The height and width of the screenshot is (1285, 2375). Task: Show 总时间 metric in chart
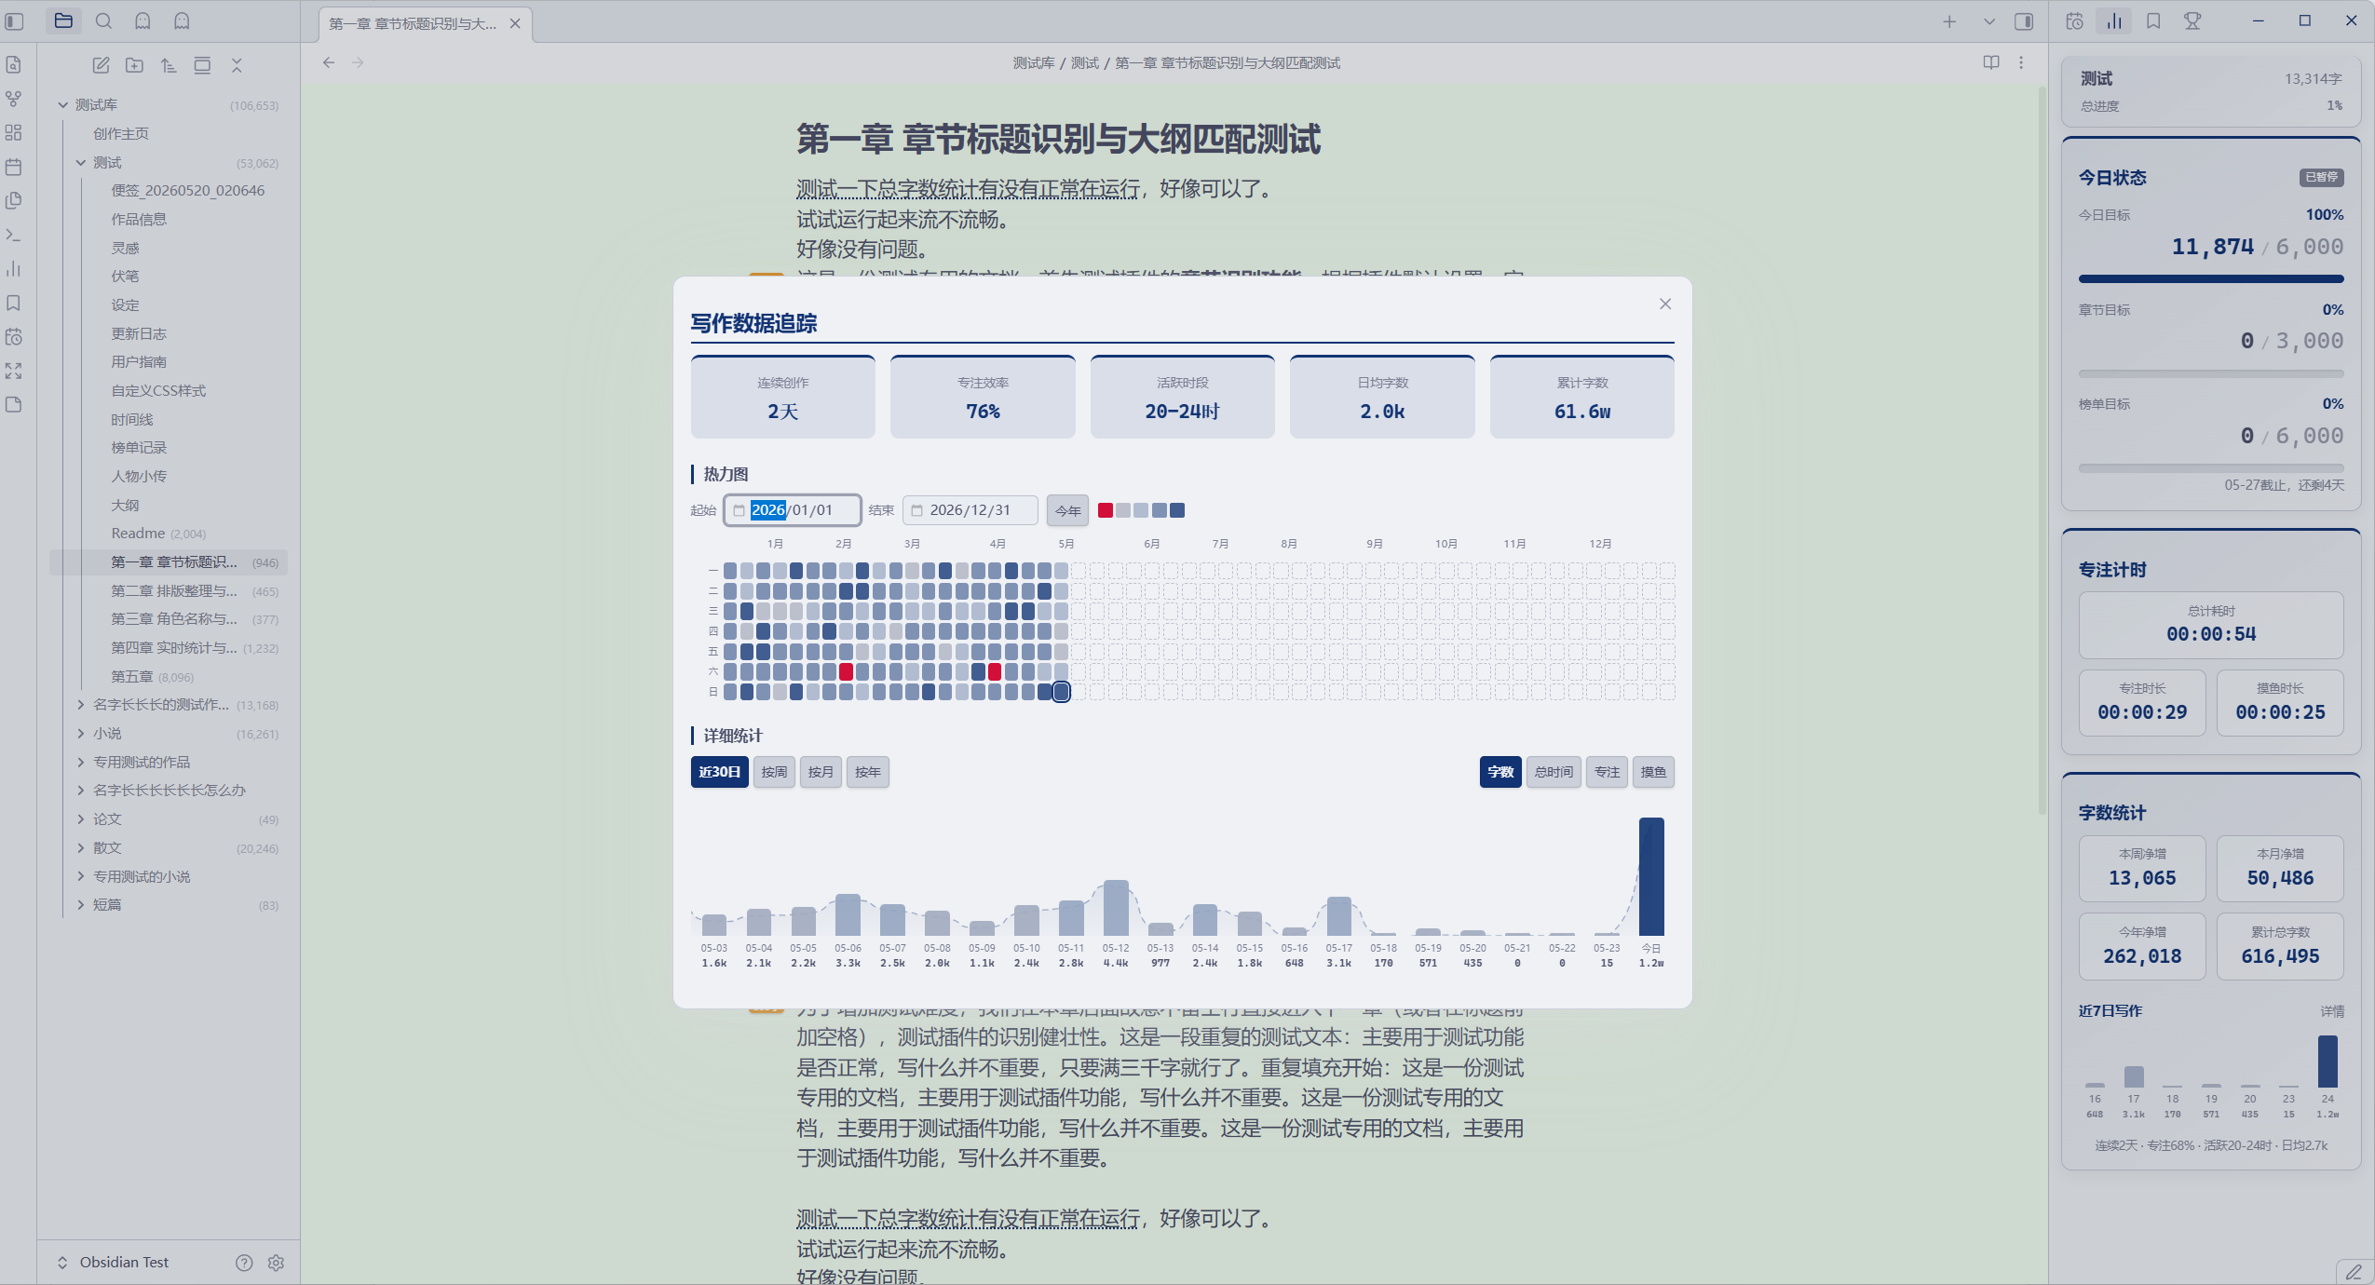[x=1554, y=772]
